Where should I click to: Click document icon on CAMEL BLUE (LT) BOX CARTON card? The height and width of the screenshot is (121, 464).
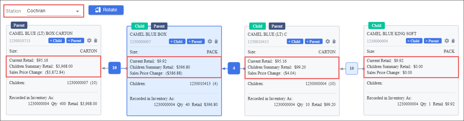[x=95, y=41]
